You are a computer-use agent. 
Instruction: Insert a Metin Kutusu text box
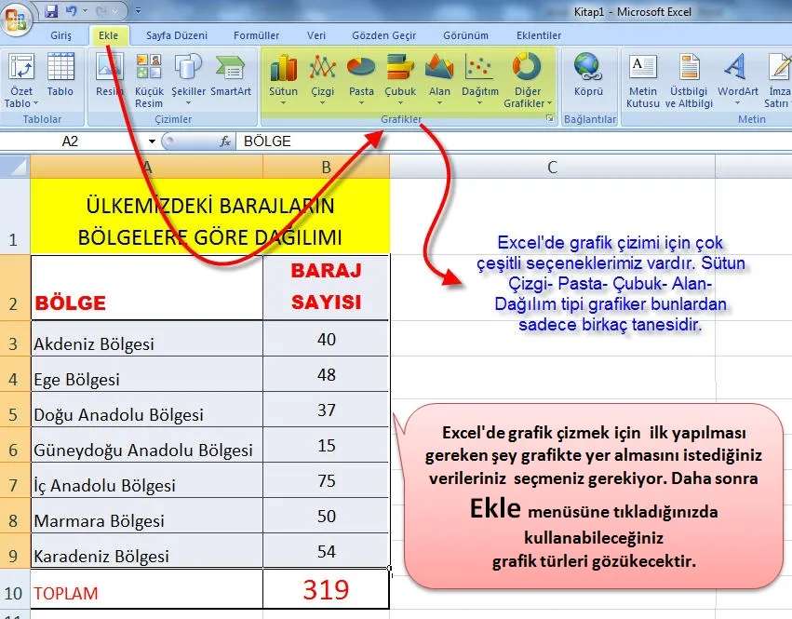(x=643, y=77)
